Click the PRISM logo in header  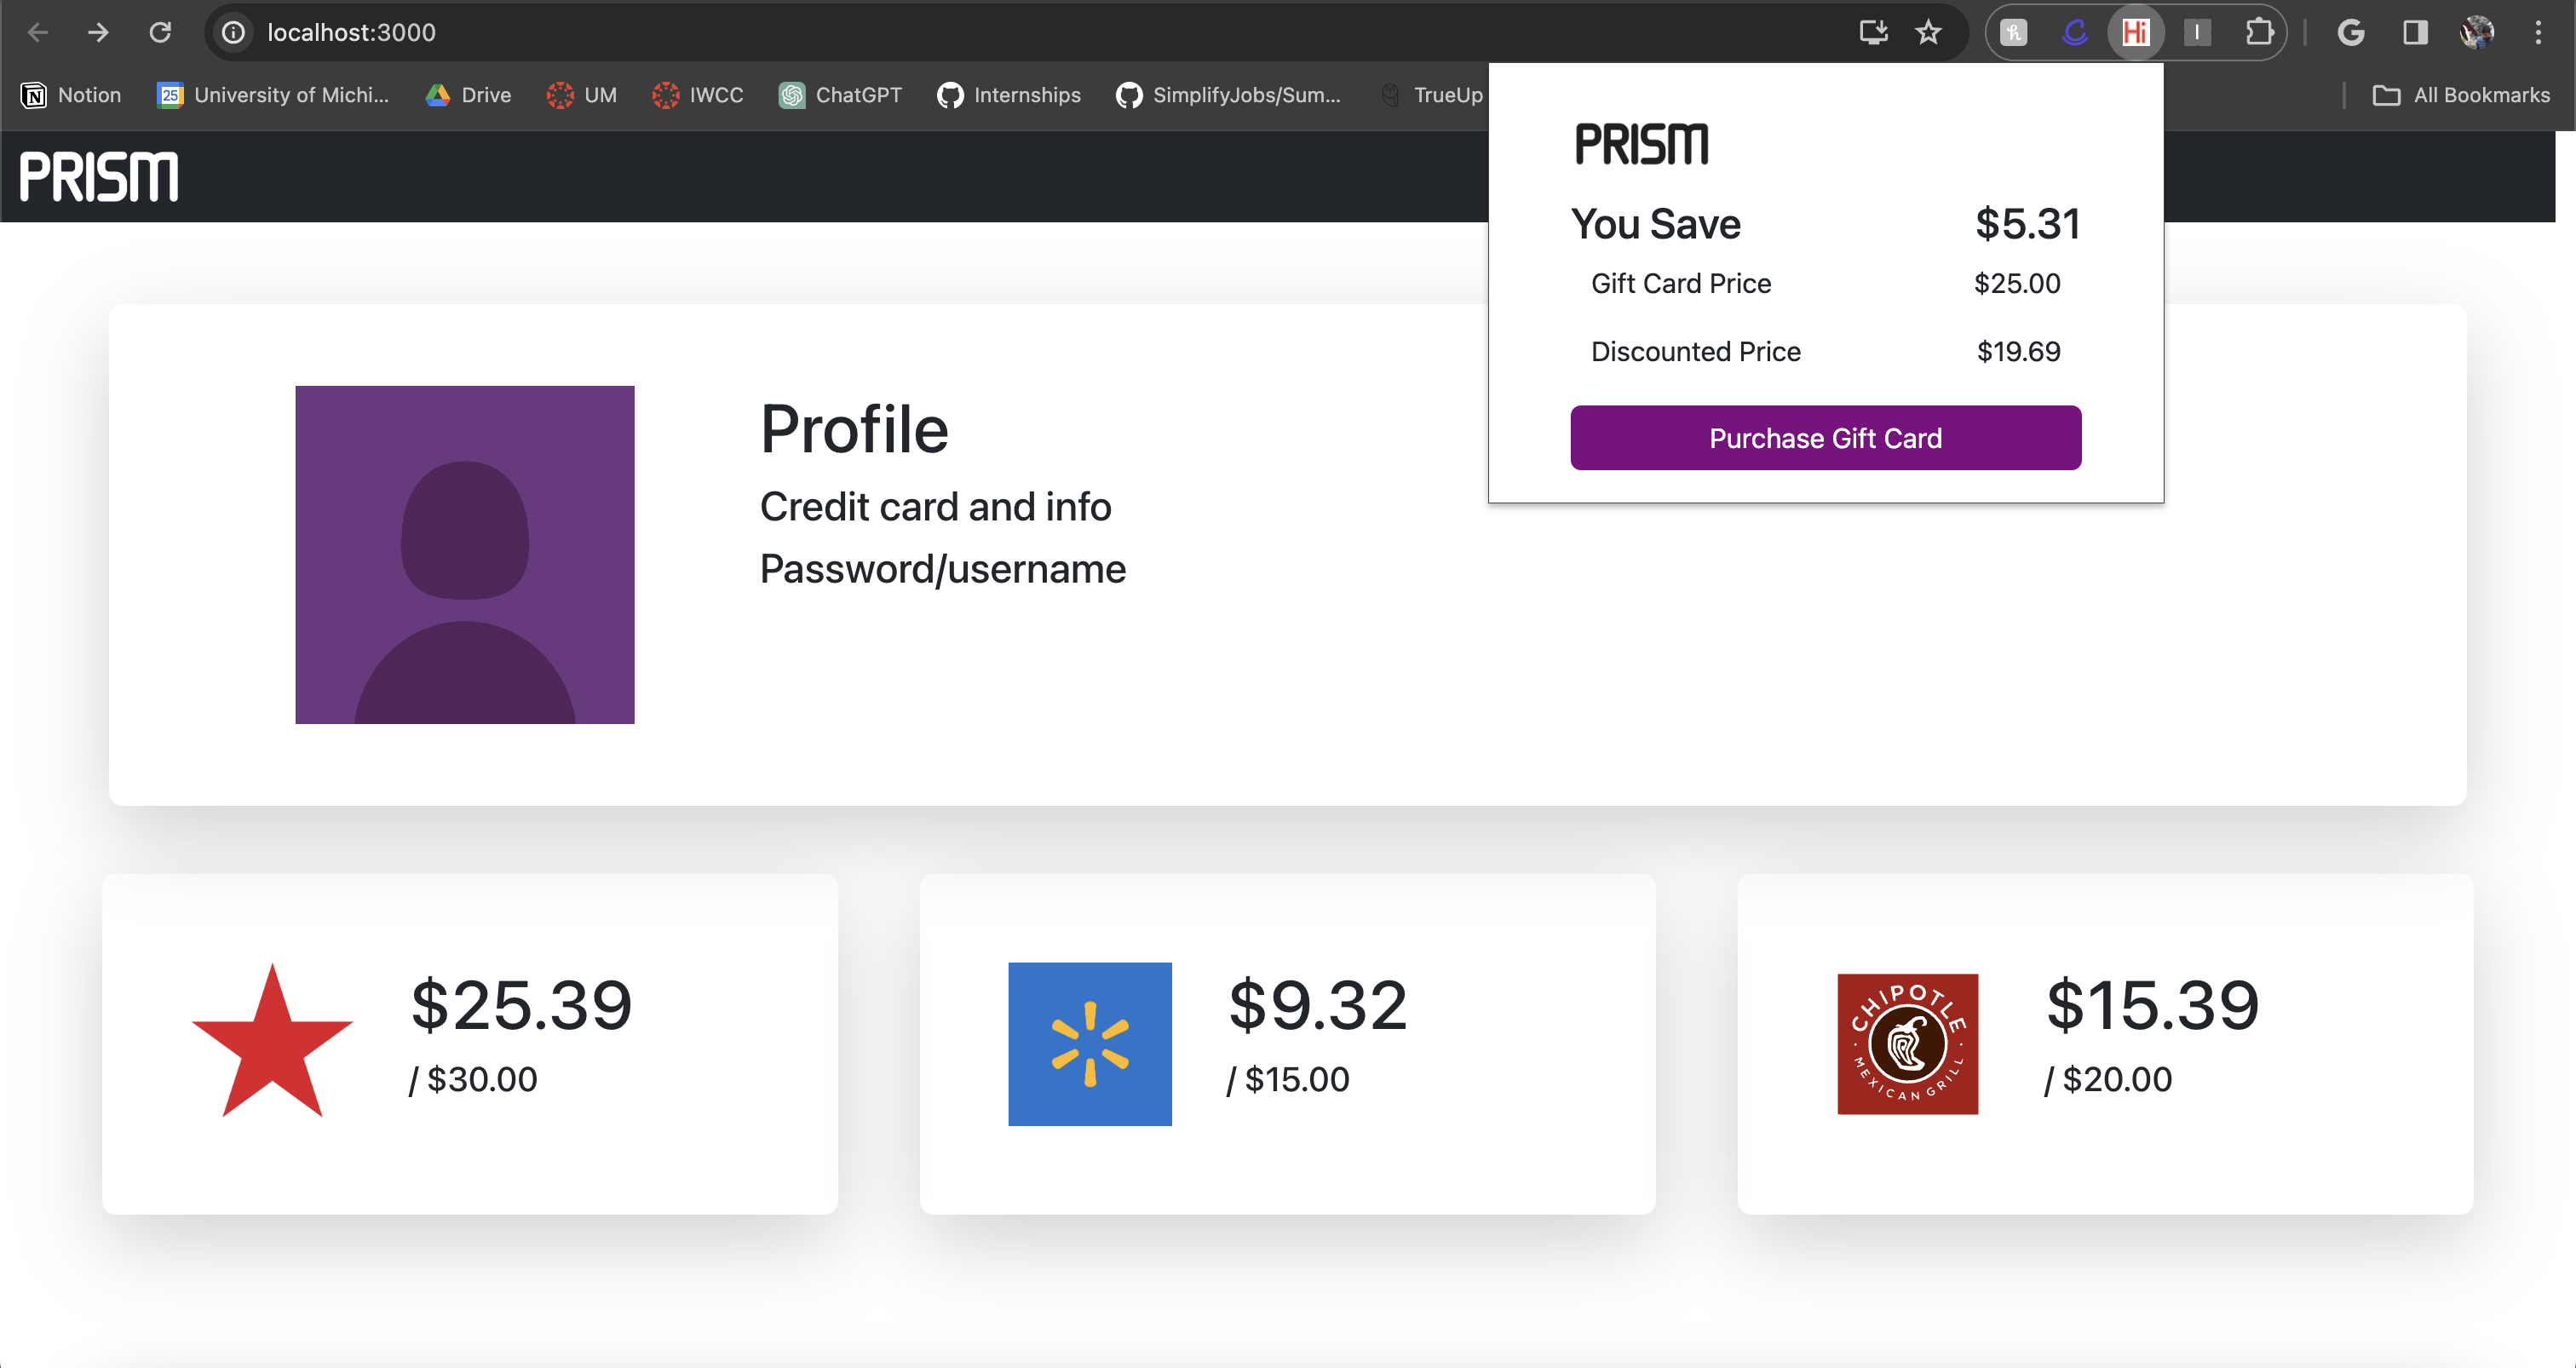click(x=99, y=177)
